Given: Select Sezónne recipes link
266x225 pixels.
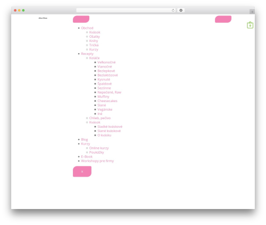Looking at the screenshot, I should 104,88.
